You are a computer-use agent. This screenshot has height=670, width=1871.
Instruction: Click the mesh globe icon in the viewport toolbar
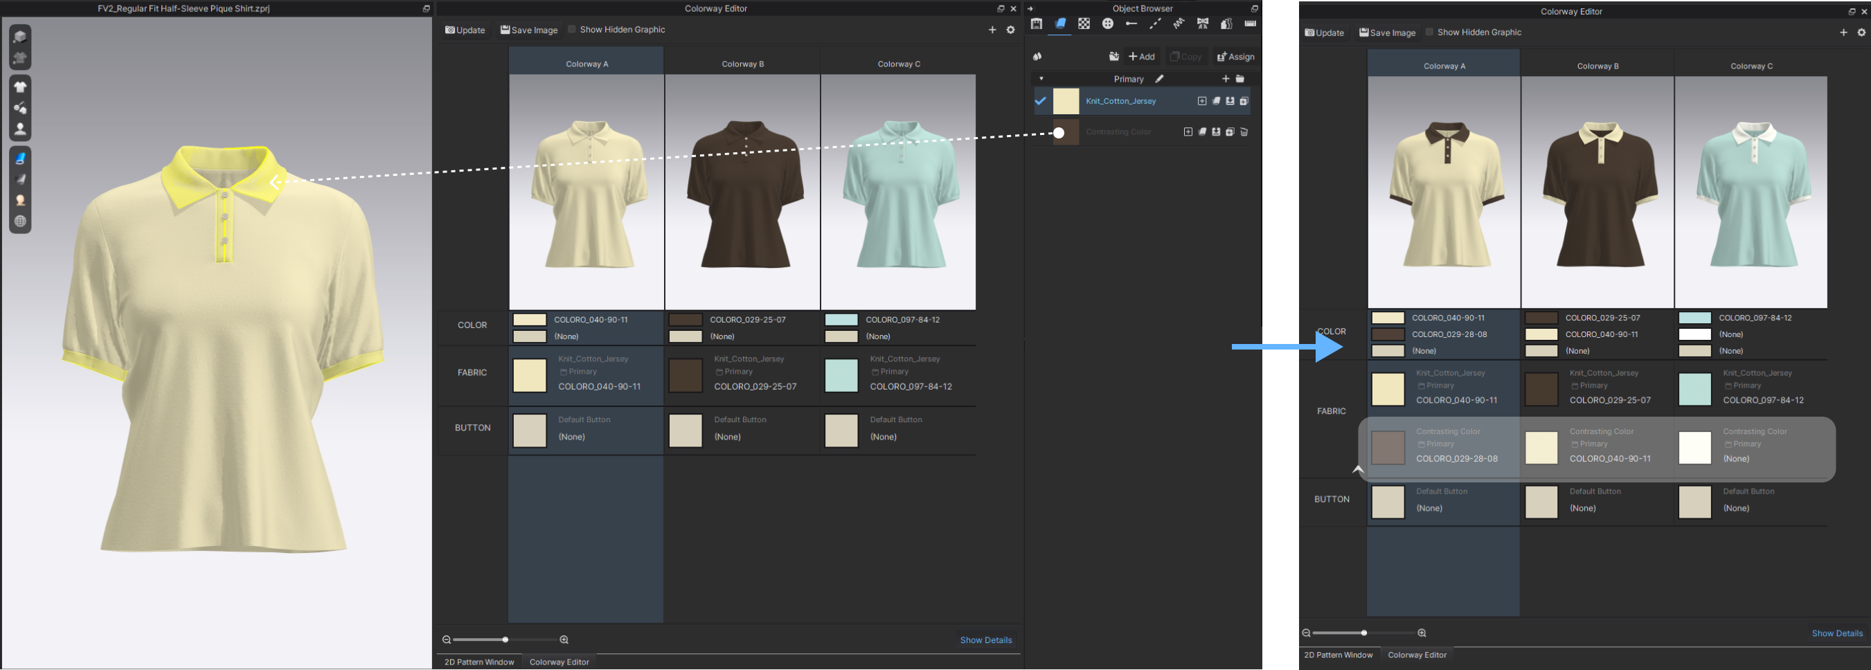20,221
